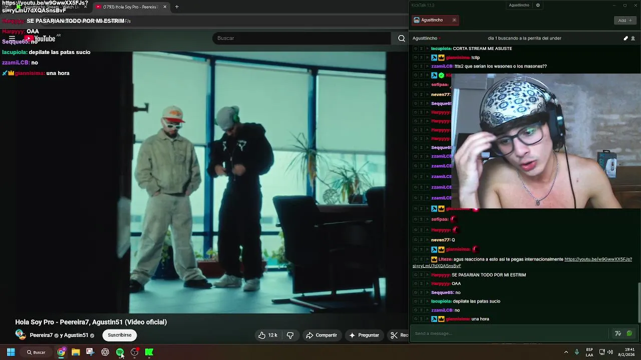The width and height of the screenshot is (641, 360).
Task: Click the YouTube logo
Action: click(40, 38)
